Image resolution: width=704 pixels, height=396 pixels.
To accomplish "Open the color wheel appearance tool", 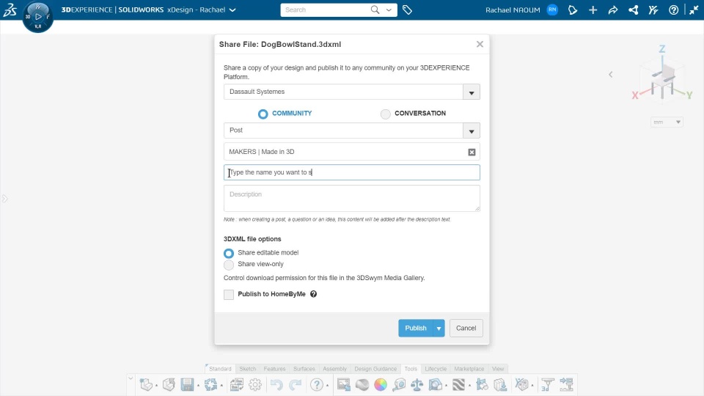I will click(x=381, y=385).
